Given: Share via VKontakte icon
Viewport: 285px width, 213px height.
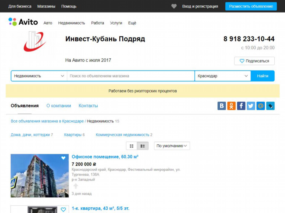Looking at the screenshot, I should pyautogui.click(x=222, y=106).
